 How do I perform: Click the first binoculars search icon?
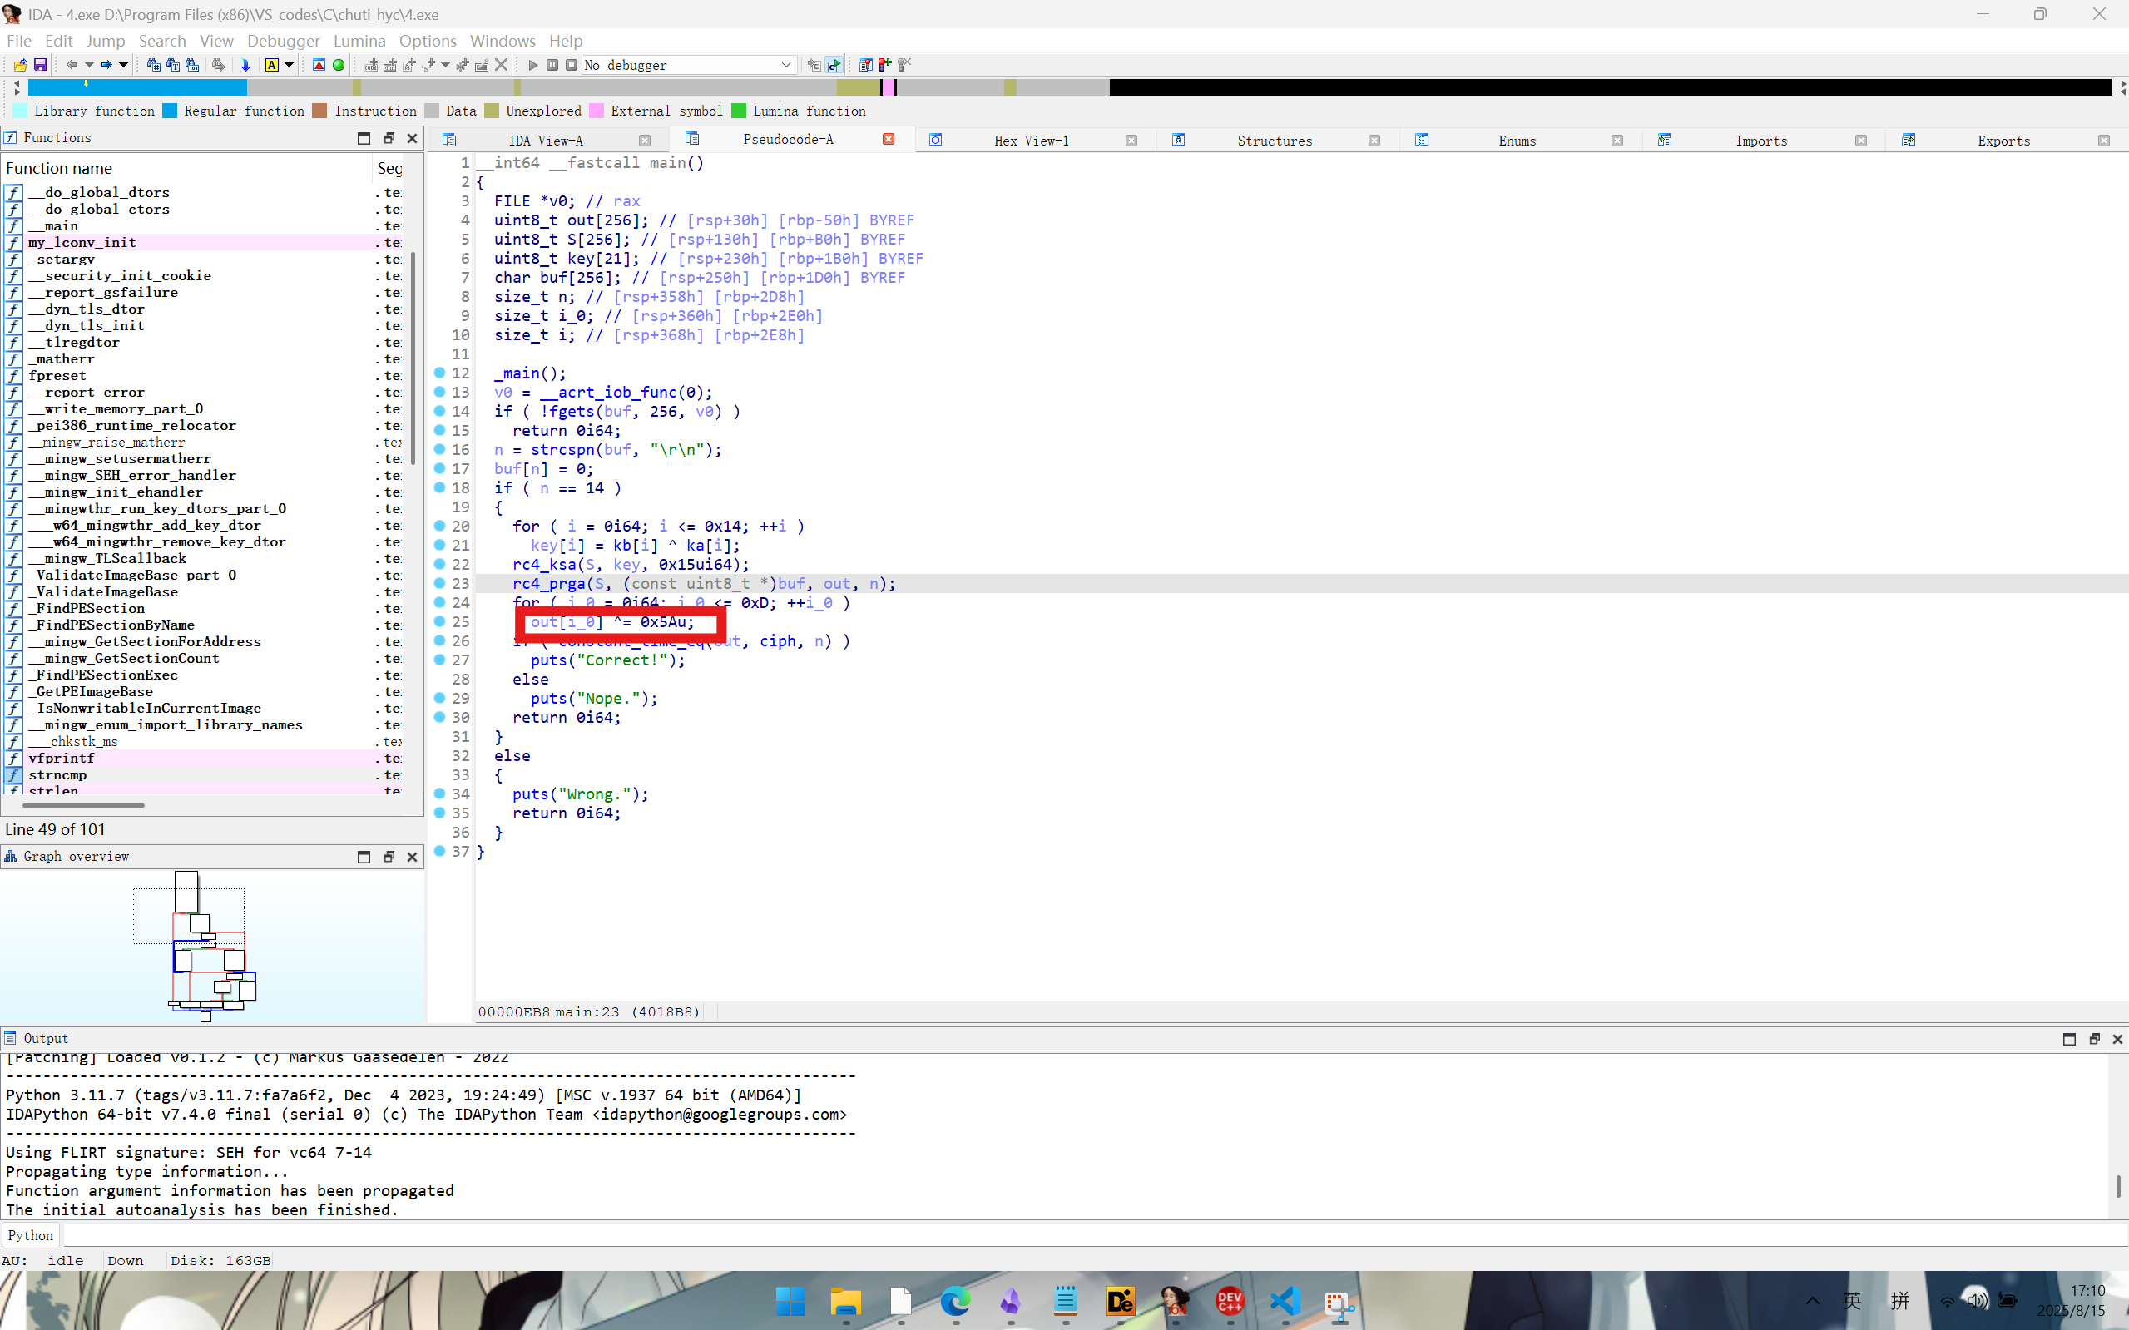click(x=153, y=65)
